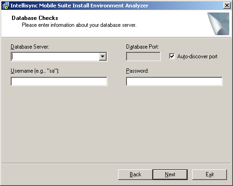Click the Password input field

(174, 81)
